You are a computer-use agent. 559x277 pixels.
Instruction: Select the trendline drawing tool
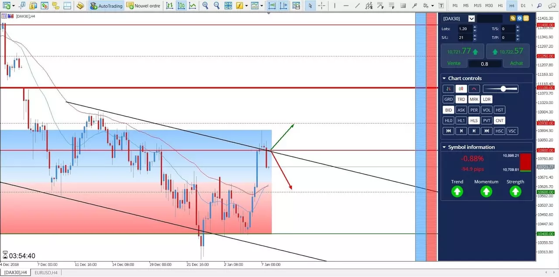(358, 6)
